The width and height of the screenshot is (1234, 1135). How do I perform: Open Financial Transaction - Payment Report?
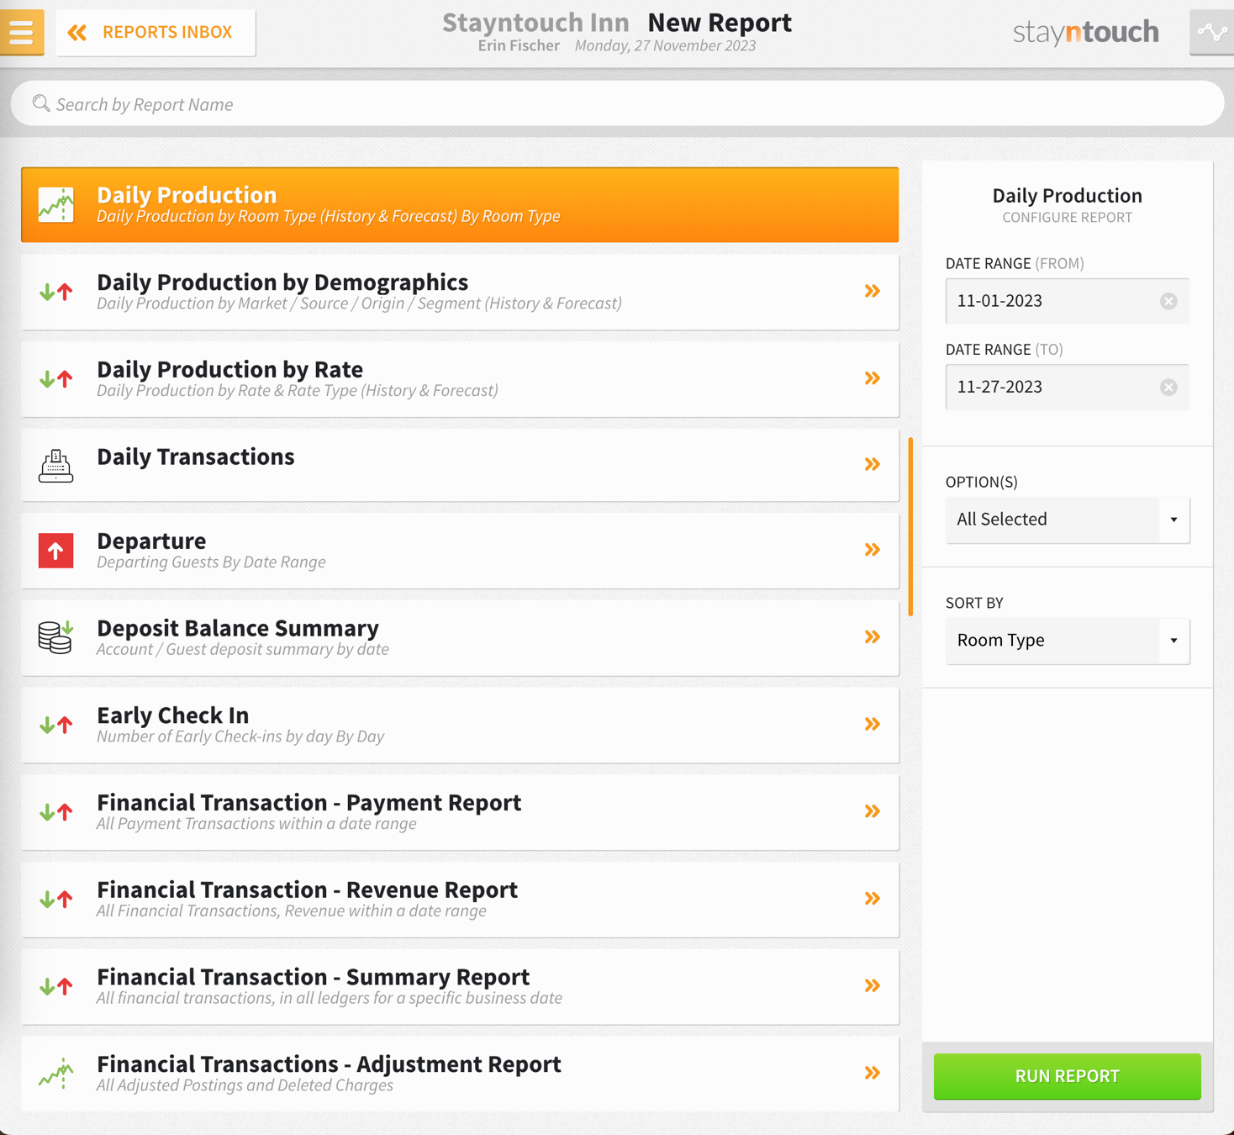pyautogui.click(x=460, y=812)
